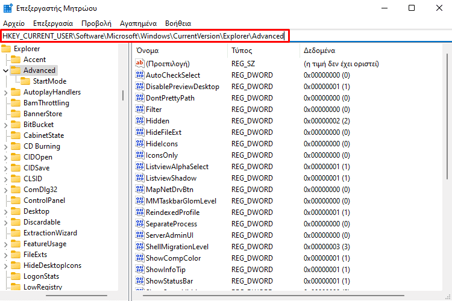Click the ShellMigrationLevel data 0x00000003 (3)
This screenshot has height=301, width=452.
point(327,247)
